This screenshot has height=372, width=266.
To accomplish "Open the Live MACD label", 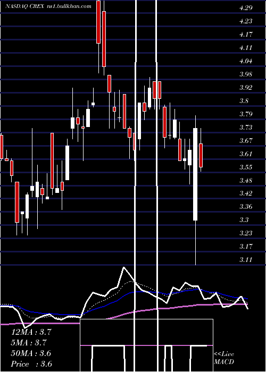I will (224, 358).
